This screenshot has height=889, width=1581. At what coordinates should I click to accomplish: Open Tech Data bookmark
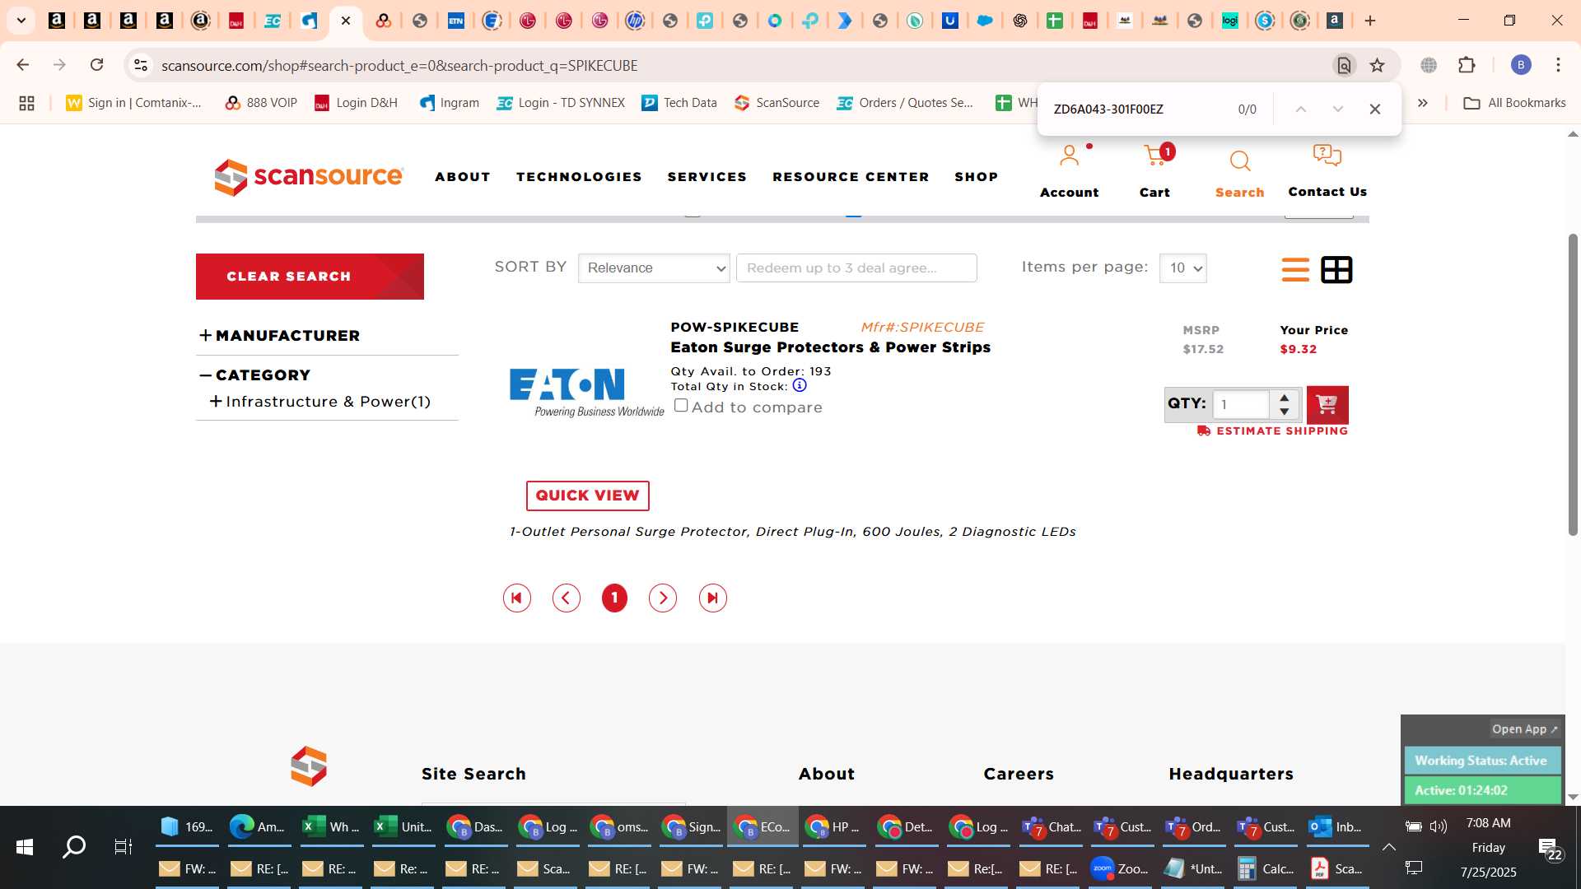679,103
